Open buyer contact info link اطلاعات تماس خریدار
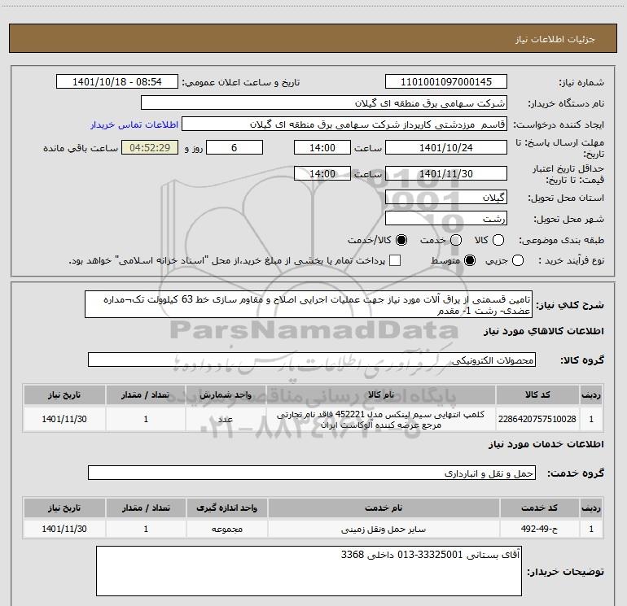Image resolution: width=627 pixels, height=606 pixels. (x=134, y=124)
